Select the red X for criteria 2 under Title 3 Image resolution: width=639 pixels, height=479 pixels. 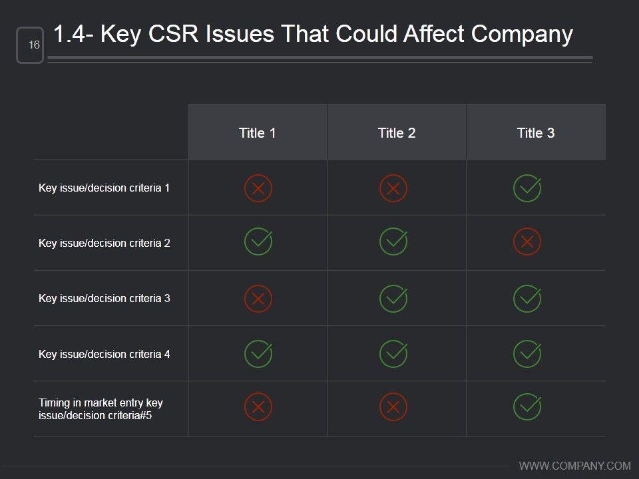[x=527, y=242]
